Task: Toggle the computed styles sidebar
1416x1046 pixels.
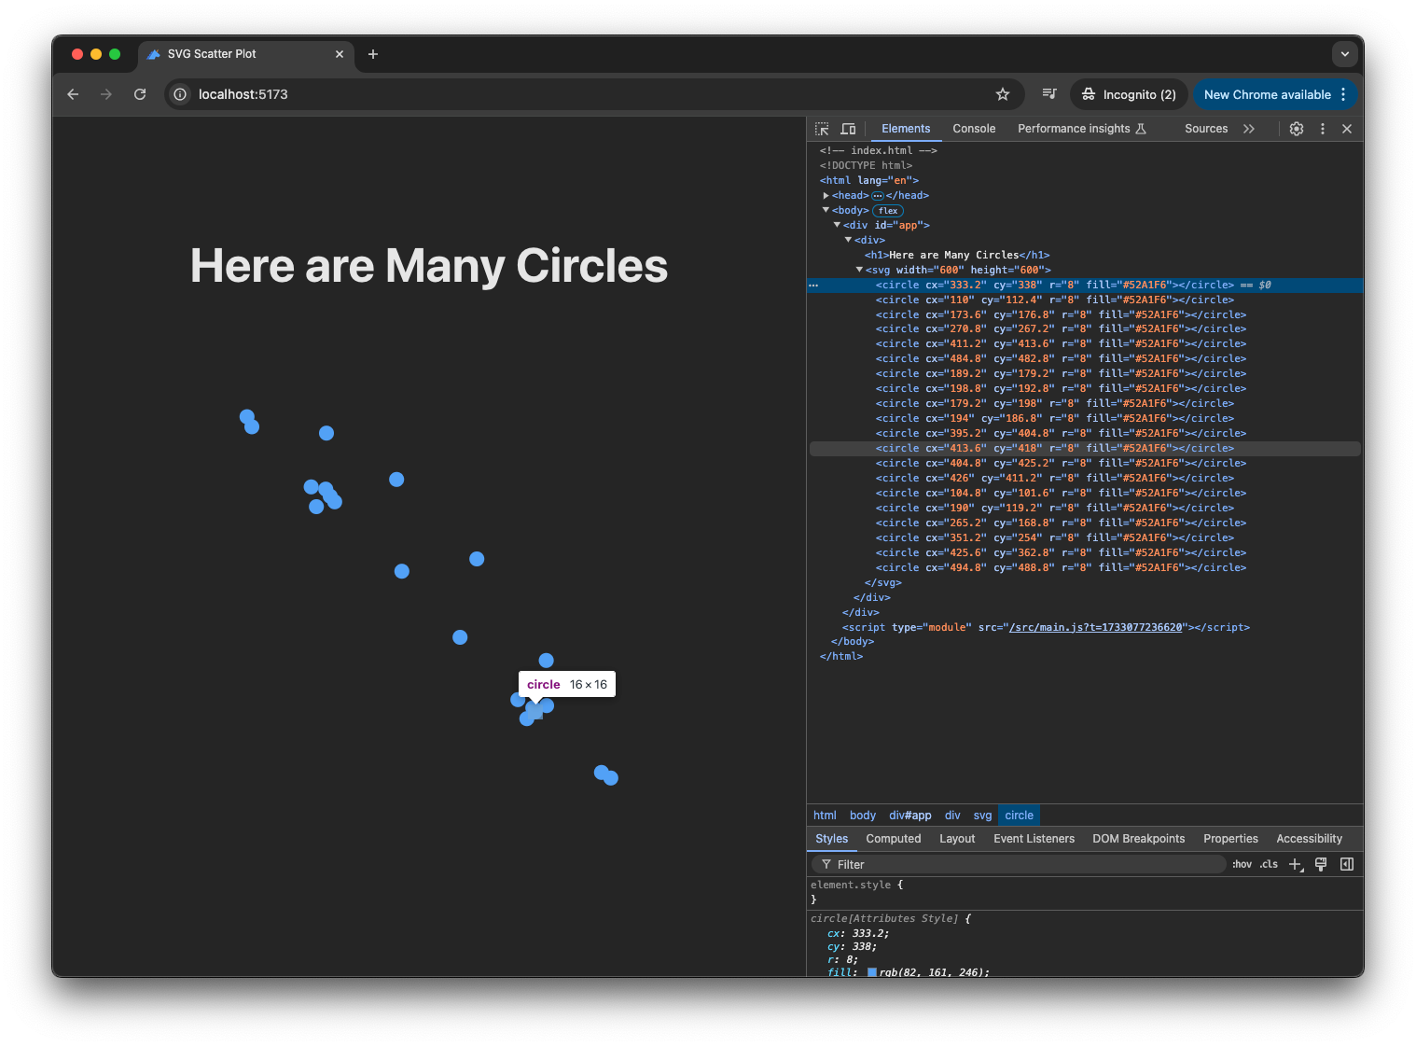Action: pyautogui.click(x=1347, y=865)
